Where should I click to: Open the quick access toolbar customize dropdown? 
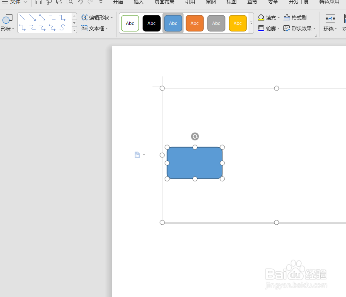101,2
